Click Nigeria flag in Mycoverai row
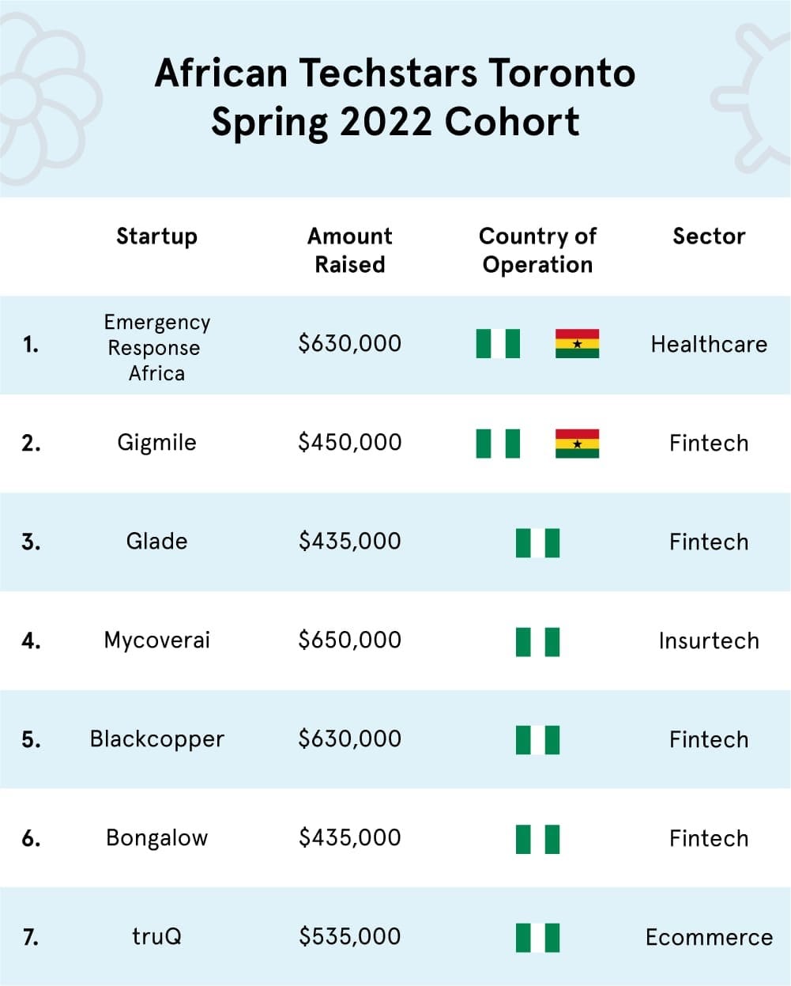This screenshot has width=791, height=986. point(537,641)
